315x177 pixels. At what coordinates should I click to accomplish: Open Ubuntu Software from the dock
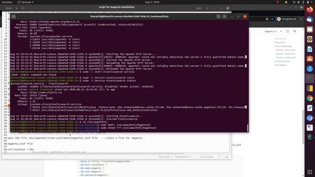coord(310,59)
